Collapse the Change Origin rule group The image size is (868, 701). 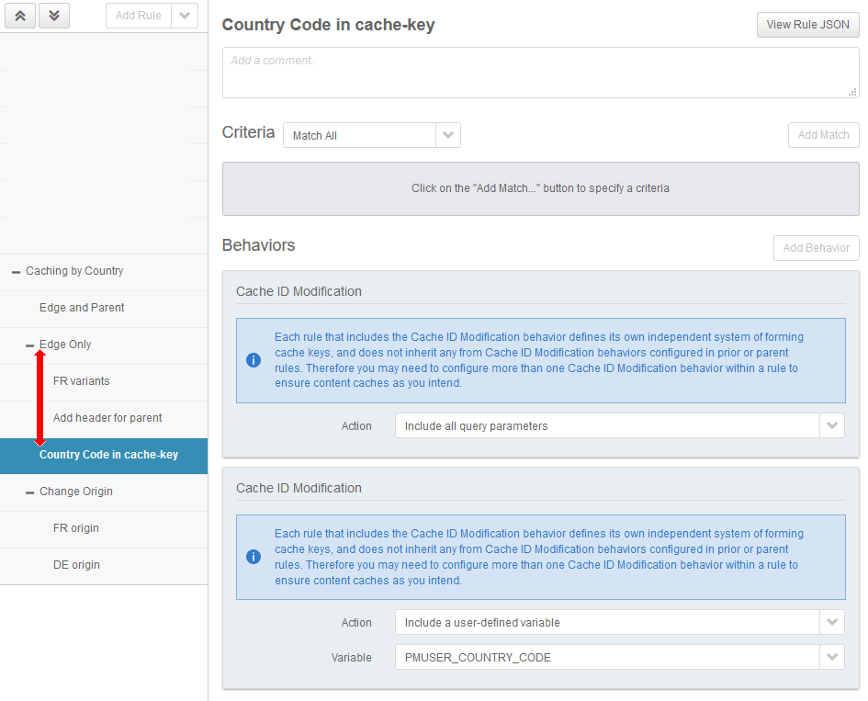[29, 492]
